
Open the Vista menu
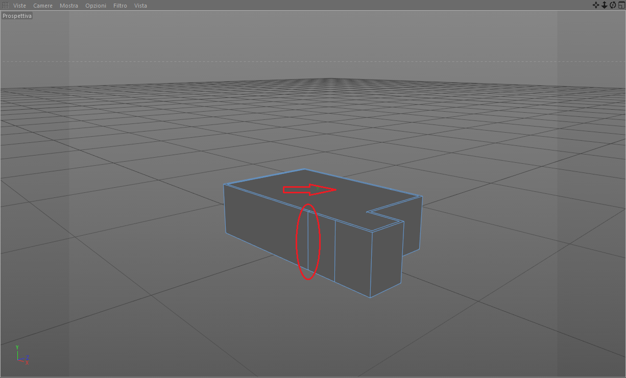coord(140,6)
